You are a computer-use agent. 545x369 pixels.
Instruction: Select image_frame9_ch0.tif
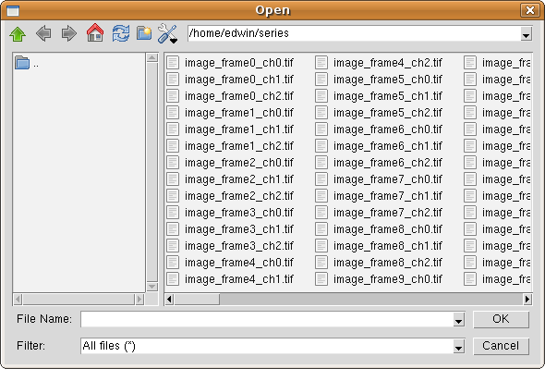pyautogui.click(x=388, y=279)
